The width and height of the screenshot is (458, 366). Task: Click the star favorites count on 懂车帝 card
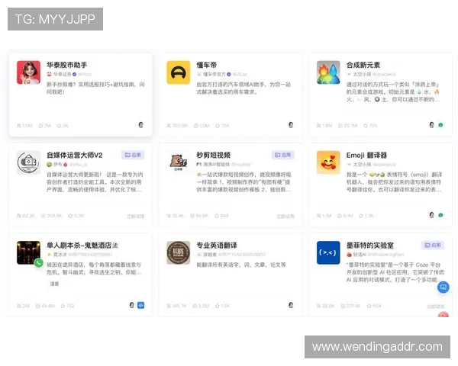point(222,126)
